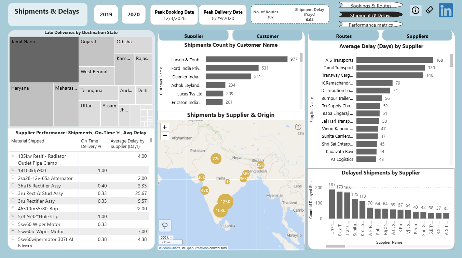Open the map help question icon
The width and height of the screenshot is (462, 258).
pyautogui.click(x=299, y=127)
